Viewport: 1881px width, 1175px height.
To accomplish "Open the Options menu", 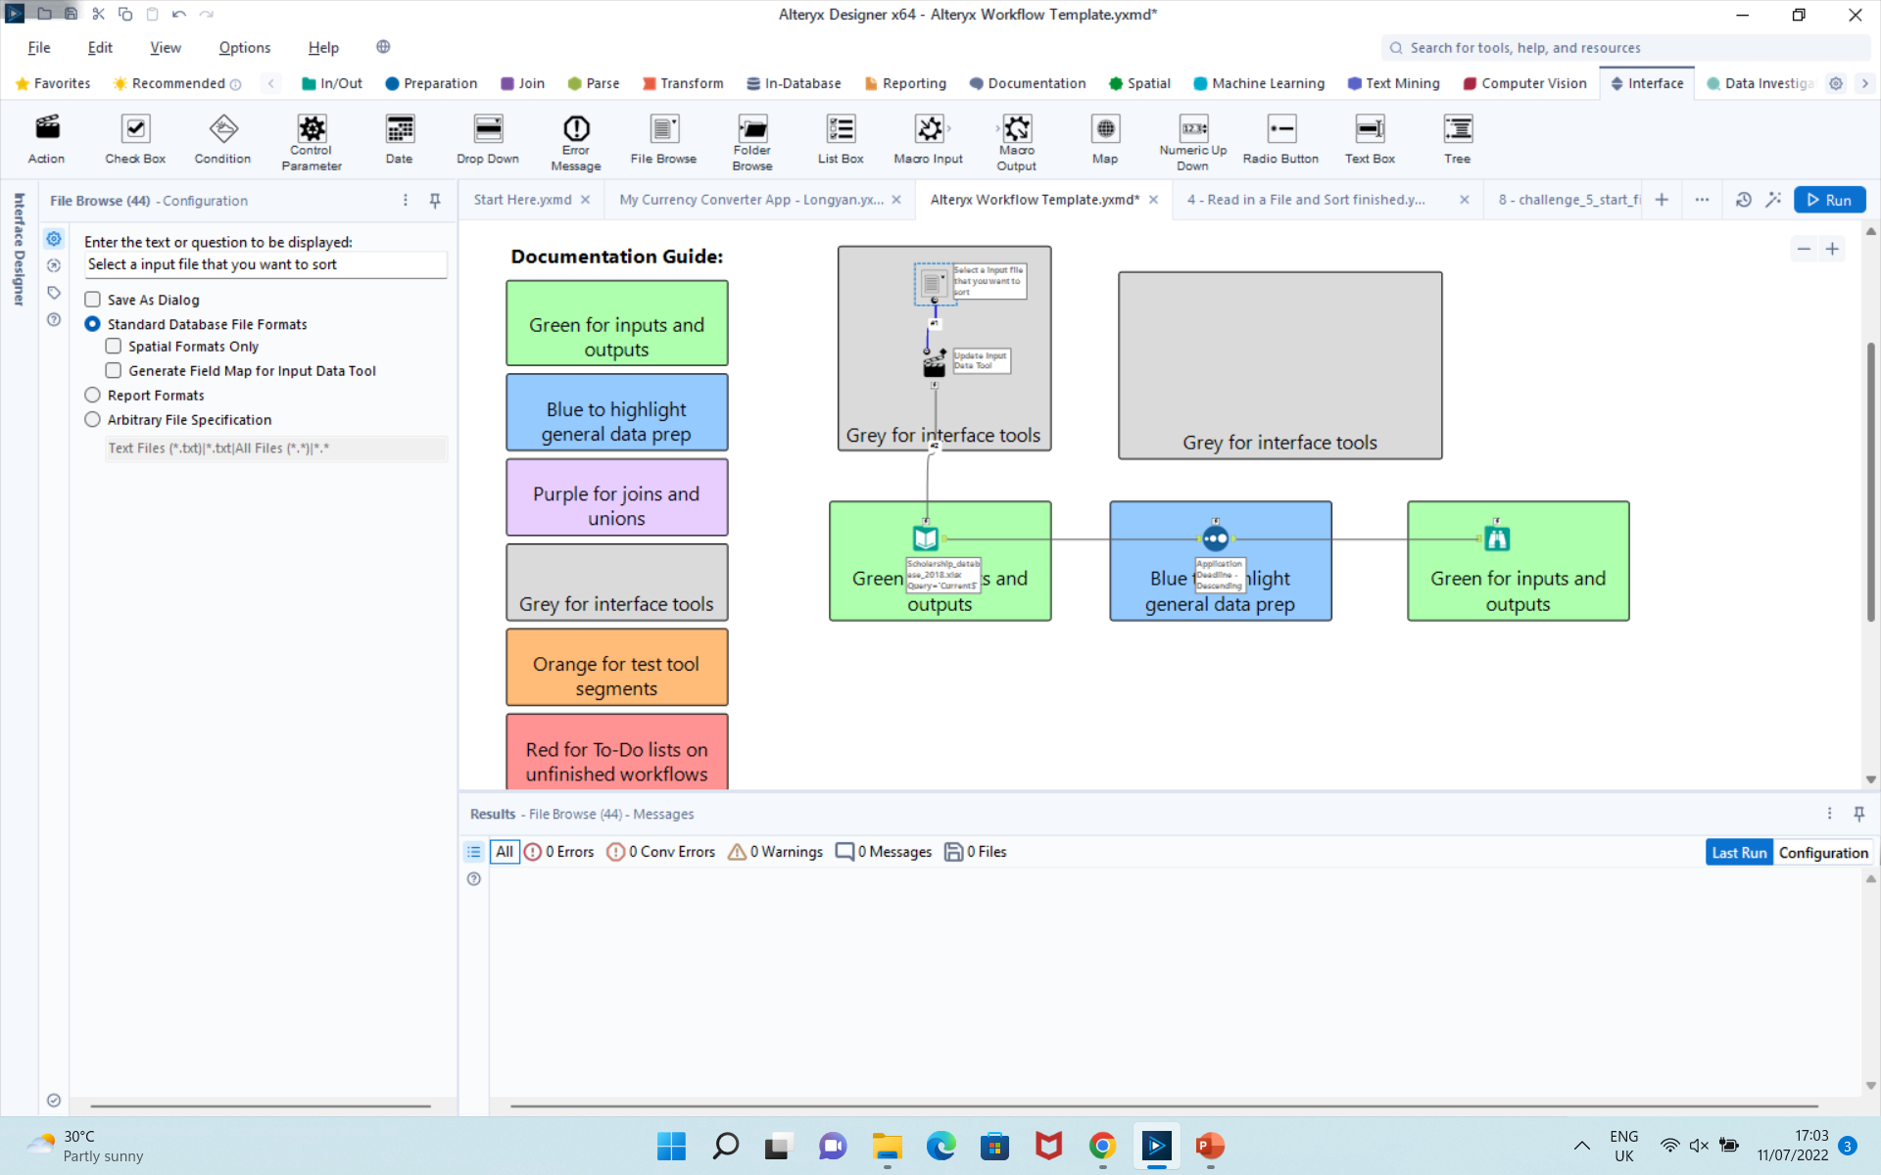I will click(245, 47).
